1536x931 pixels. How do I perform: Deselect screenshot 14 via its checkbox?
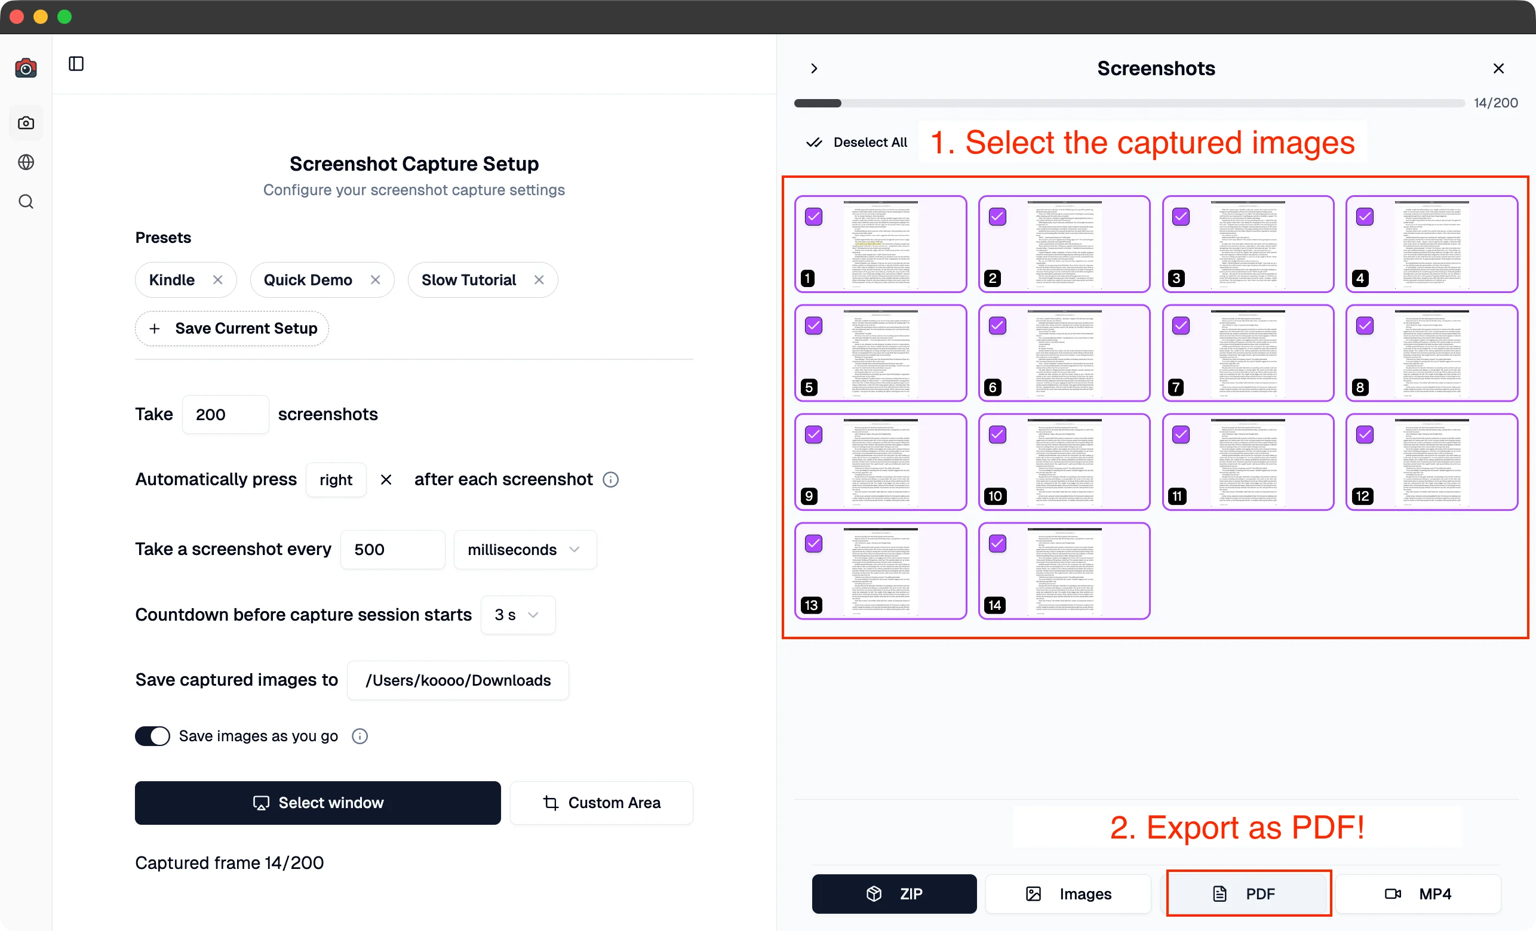[x=996, y=544]
